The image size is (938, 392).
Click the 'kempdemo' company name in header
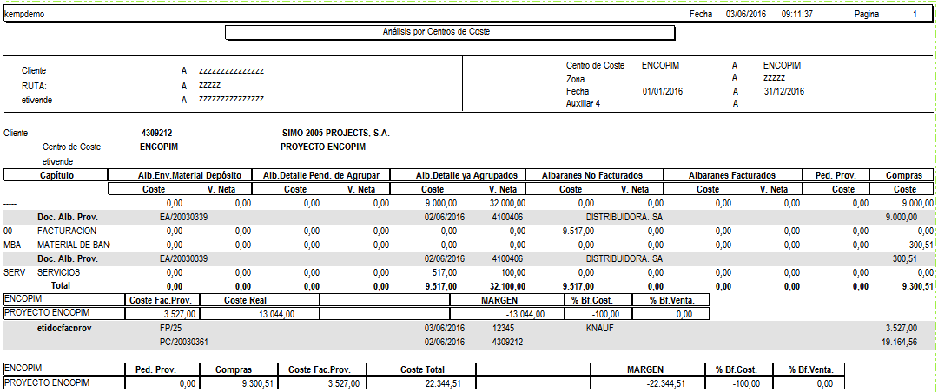(24, 15)
